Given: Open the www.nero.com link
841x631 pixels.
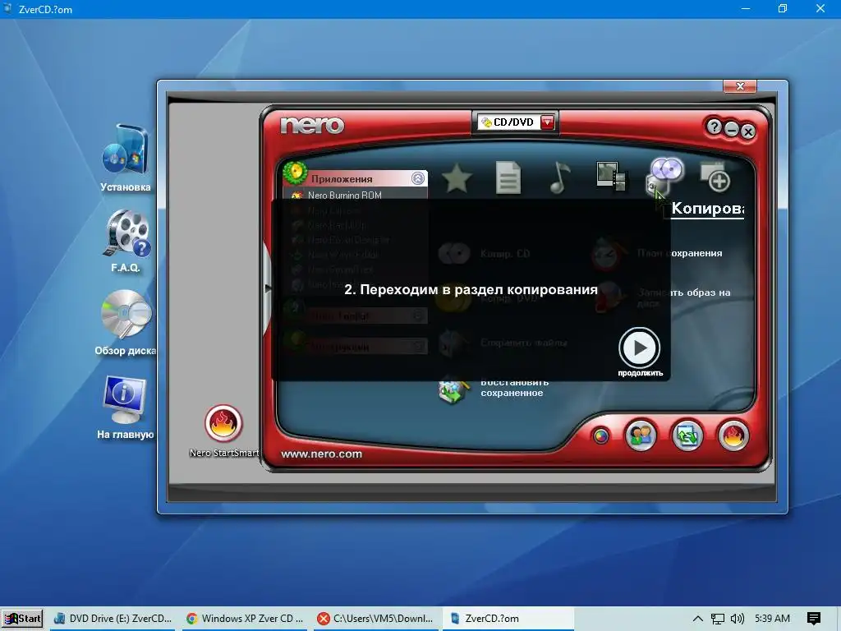Looking at the screenshot, I should pos(321,454).
